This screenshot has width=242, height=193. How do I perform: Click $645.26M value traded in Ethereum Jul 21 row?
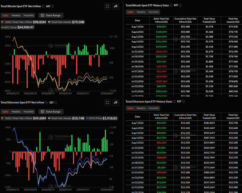[209, 187]
